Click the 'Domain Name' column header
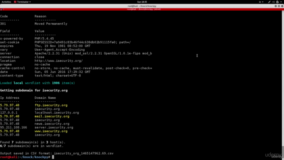Image resolution: width=284 pixels, height=160 pixels. click(45, 98)
